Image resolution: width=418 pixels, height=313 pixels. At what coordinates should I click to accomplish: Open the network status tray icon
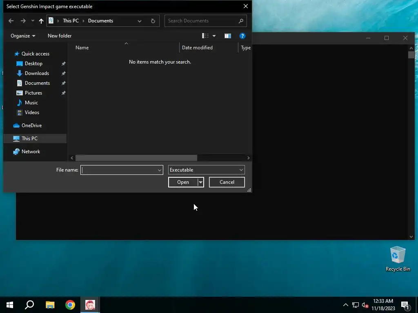pos(356,305)
